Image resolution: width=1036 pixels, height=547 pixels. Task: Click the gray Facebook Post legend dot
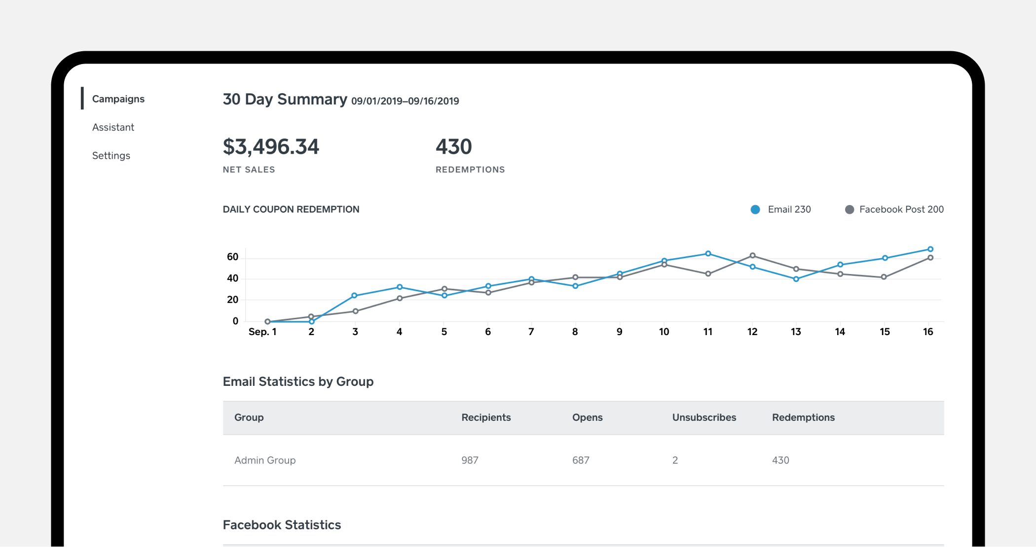pyautogui.click(x=849, y=209)
